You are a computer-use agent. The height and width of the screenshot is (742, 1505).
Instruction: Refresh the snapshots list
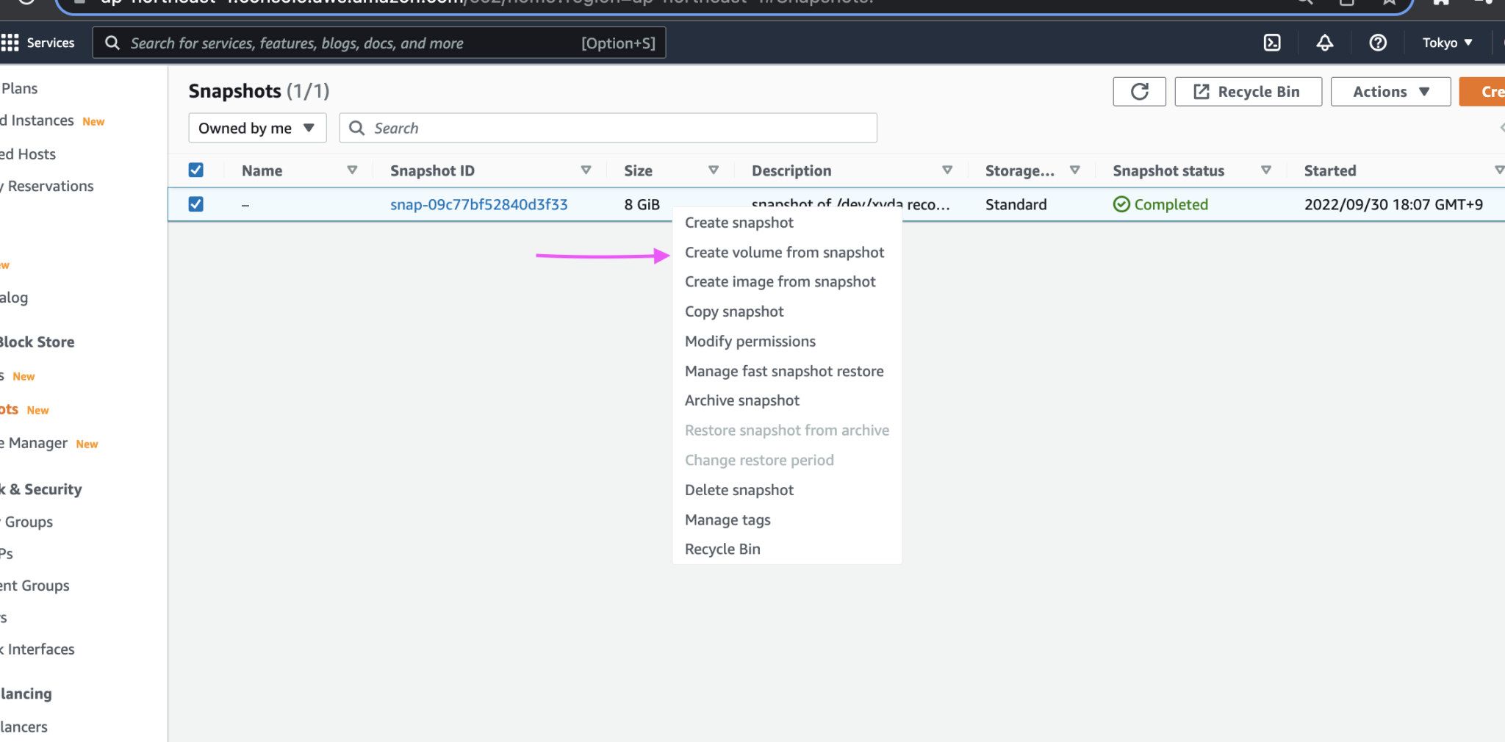pyautogui.click(x=1140, y=91)
